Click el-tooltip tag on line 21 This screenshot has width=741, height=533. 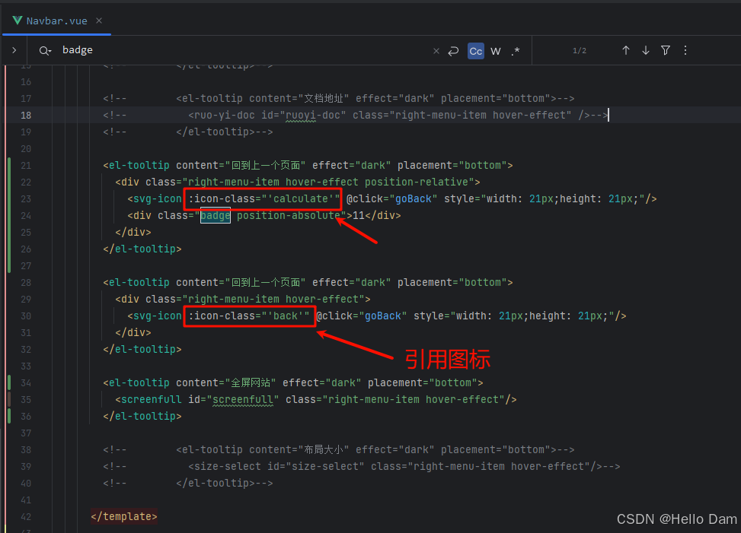tap(139, 166)
